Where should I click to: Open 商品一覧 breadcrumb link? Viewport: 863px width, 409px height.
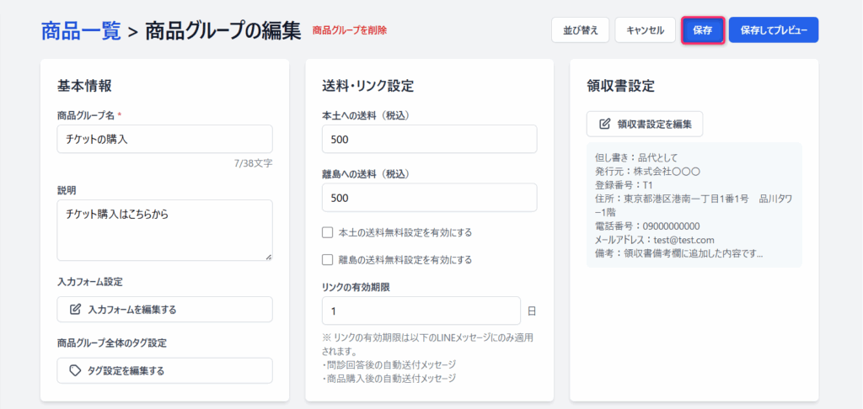(81, 31)
